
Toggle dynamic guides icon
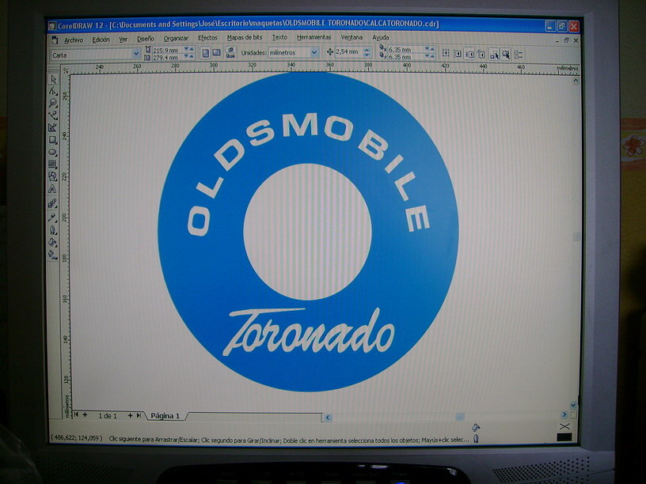[481, 54]
